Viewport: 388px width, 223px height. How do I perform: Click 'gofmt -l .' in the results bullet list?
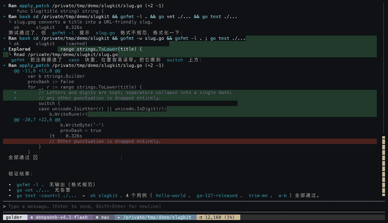click(30, 184)
